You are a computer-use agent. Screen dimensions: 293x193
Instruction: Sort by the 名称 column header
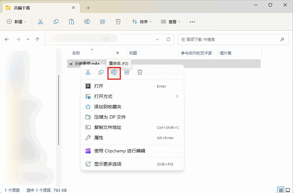click(x=76, y=53)
